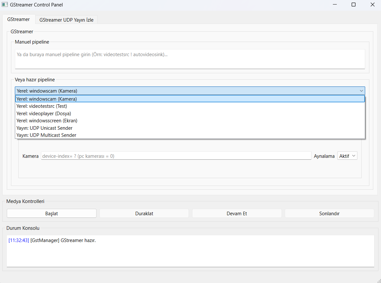Image resolution: width=381 pixels, height=283 pixels.
Task: Select Yerel: videotestsrc (Test) option
Action: [42, 106]
